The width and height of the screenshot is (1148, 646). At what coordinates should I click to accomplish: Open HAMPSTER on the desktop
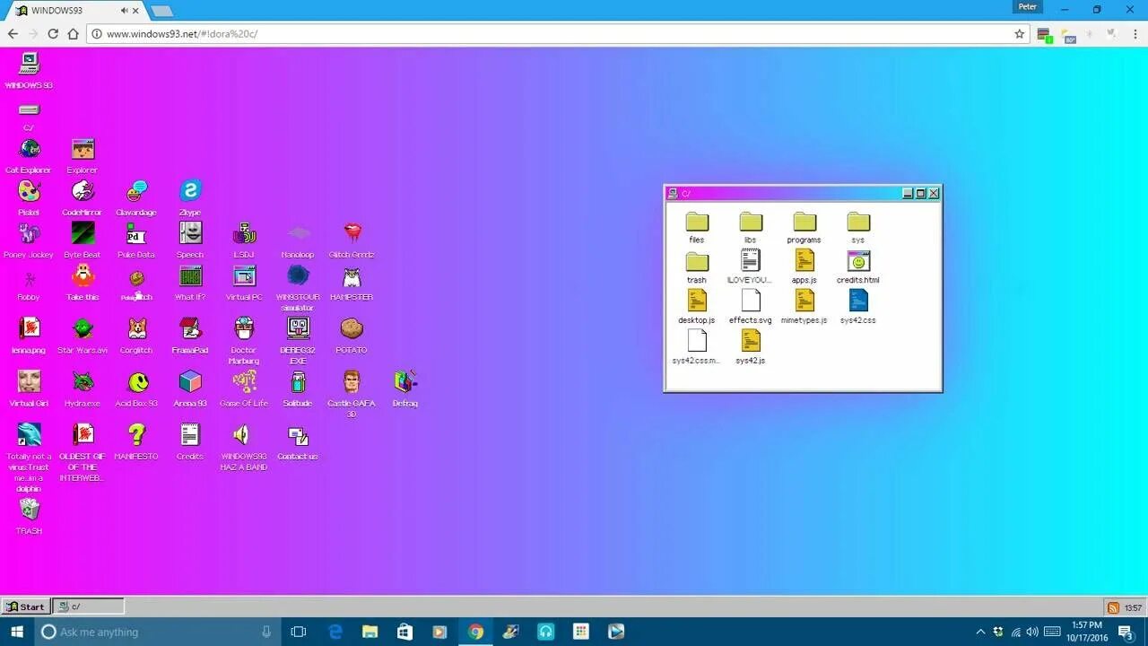pos(351,276)
